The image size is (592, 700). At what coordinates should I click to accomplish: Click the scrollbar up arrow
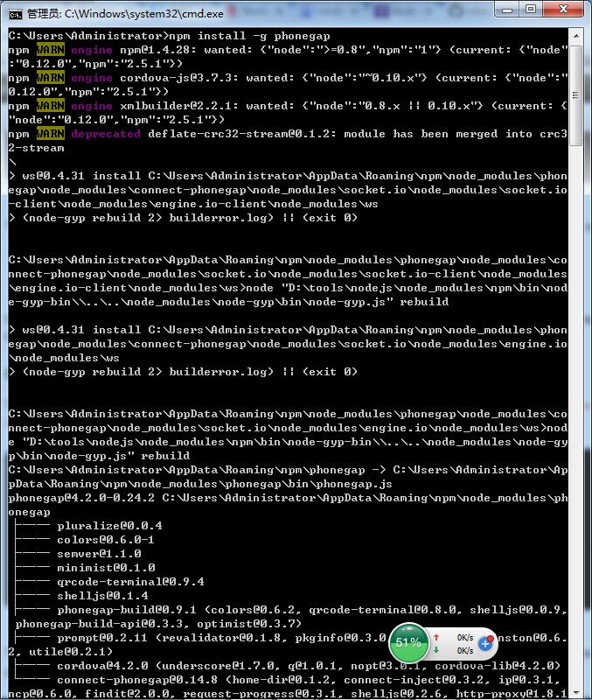click(576, 35)
